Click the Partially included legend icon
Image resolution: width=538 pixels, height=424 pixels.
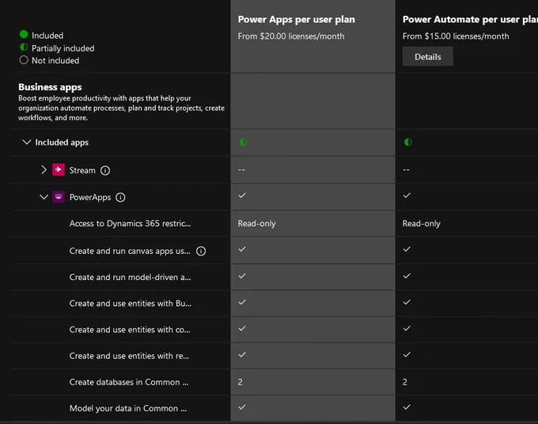[x=24, y=47]
